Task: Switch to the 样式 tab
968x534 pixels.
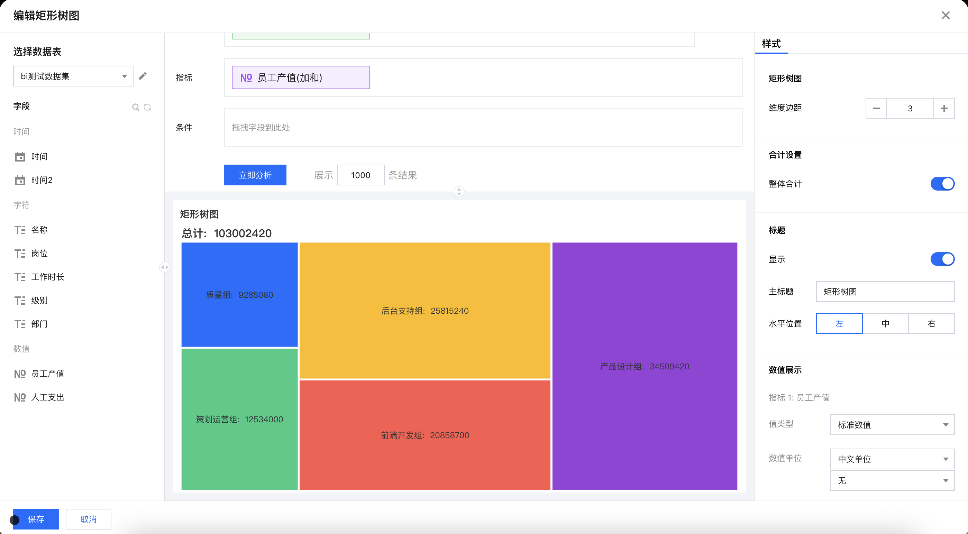Action: tap(771, 44)
